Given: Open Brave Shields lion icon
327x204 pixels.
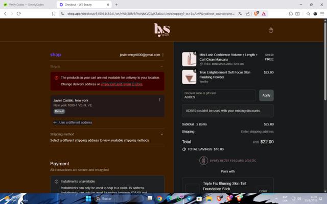Looking at the screenshot, I should pyautogui.click(x=256, y=14).
